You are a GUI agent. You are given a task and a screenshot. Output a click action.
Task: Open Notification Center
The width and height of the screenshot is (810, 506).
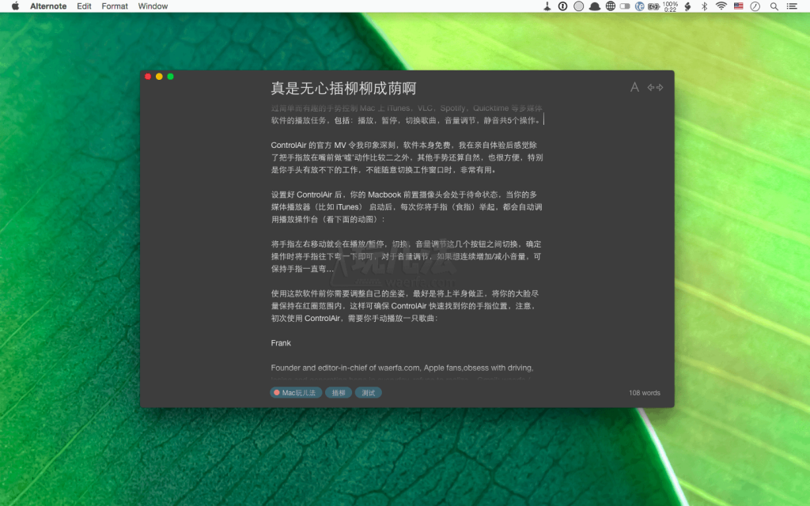(x=791, y=6)
